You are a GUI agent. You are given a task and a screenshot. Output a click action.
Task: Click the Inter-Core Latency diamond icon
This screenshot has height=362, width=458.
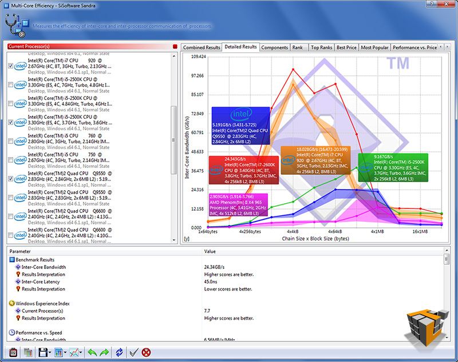pyautogui.click(x=18, y=281)
